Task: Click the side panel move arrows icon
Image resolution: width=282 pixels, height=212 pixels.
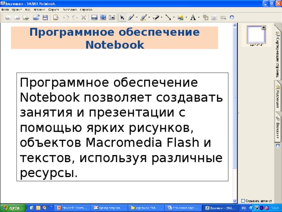Action: tap(278, 146)
